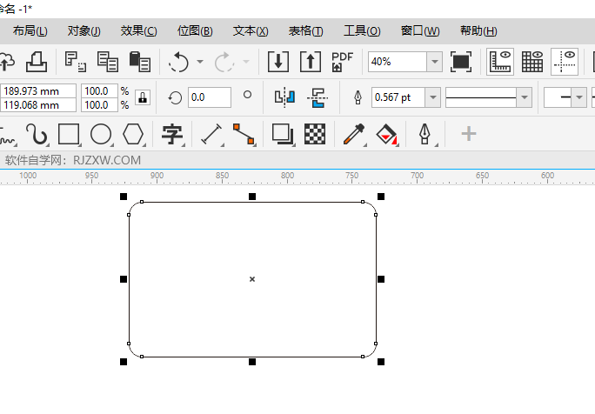Screen dimensions: 595x414
Task: Expand the outline width 0.567 pt dropdown
Action: pyautogui.click(x=433, y=97)
